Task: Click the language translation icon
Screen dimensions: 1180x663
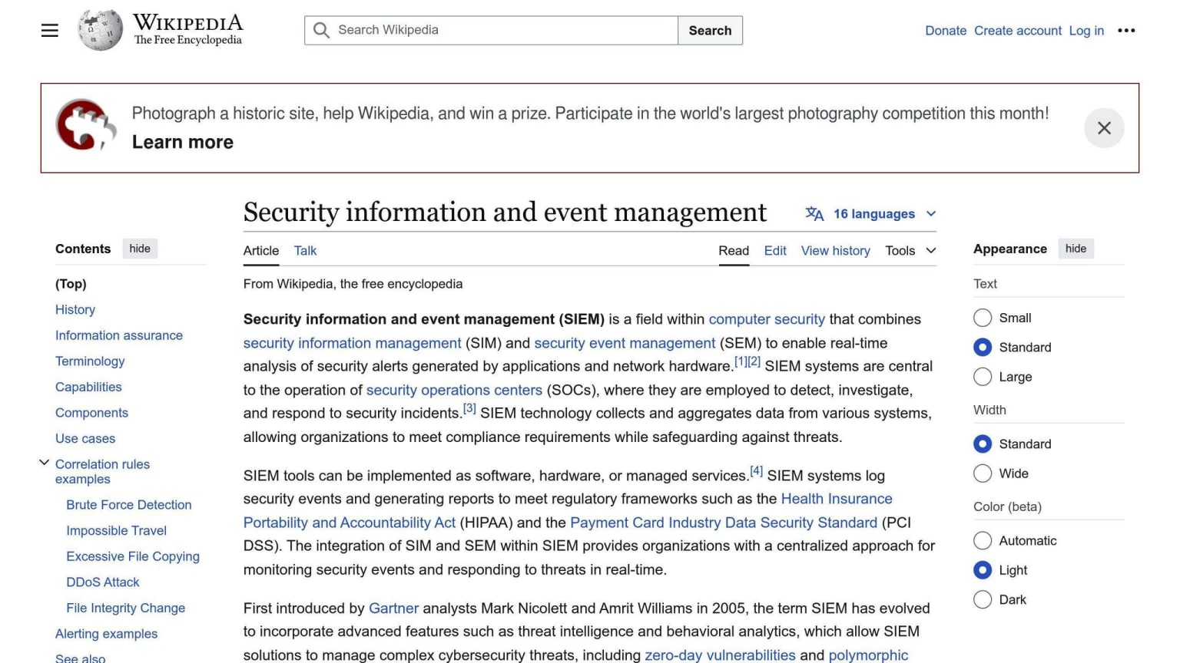Action: coord(814,214)
